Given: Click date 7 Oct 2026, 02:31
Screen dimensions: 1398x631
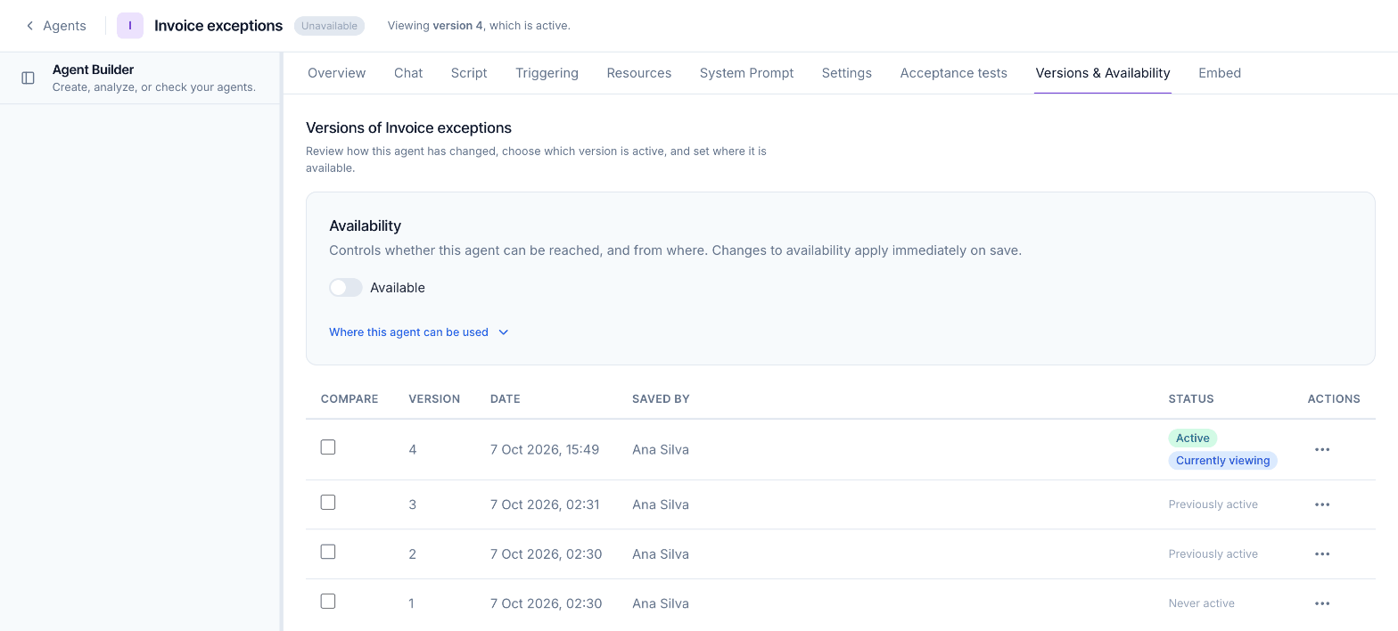Looking at the screenshot, I should click(x=545, y=504).
